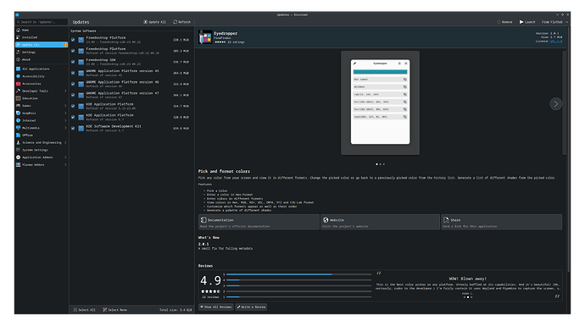Expand the Games category arrow
This screenshot has width=585, height=331.
(x=65, y=106)
